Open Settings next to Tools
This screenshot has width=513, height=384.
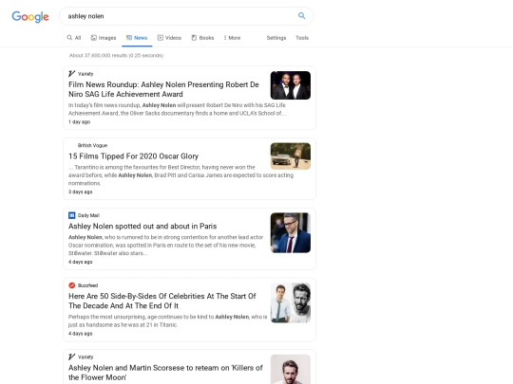[x=276, y=38]
